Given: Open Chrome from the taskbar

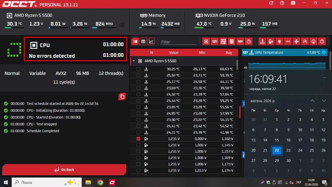Looking at the screenshot, I should 100,182.
